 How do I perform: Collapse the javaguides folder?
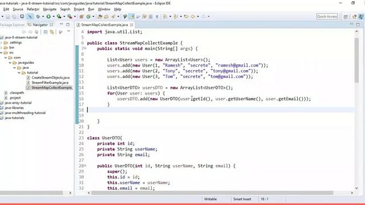point(10,63)
